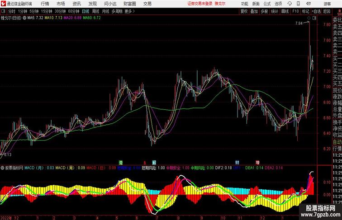Viewport: 342px width, 220px height.
Task: Click the 标记 mark button
Action: point(305,11)
